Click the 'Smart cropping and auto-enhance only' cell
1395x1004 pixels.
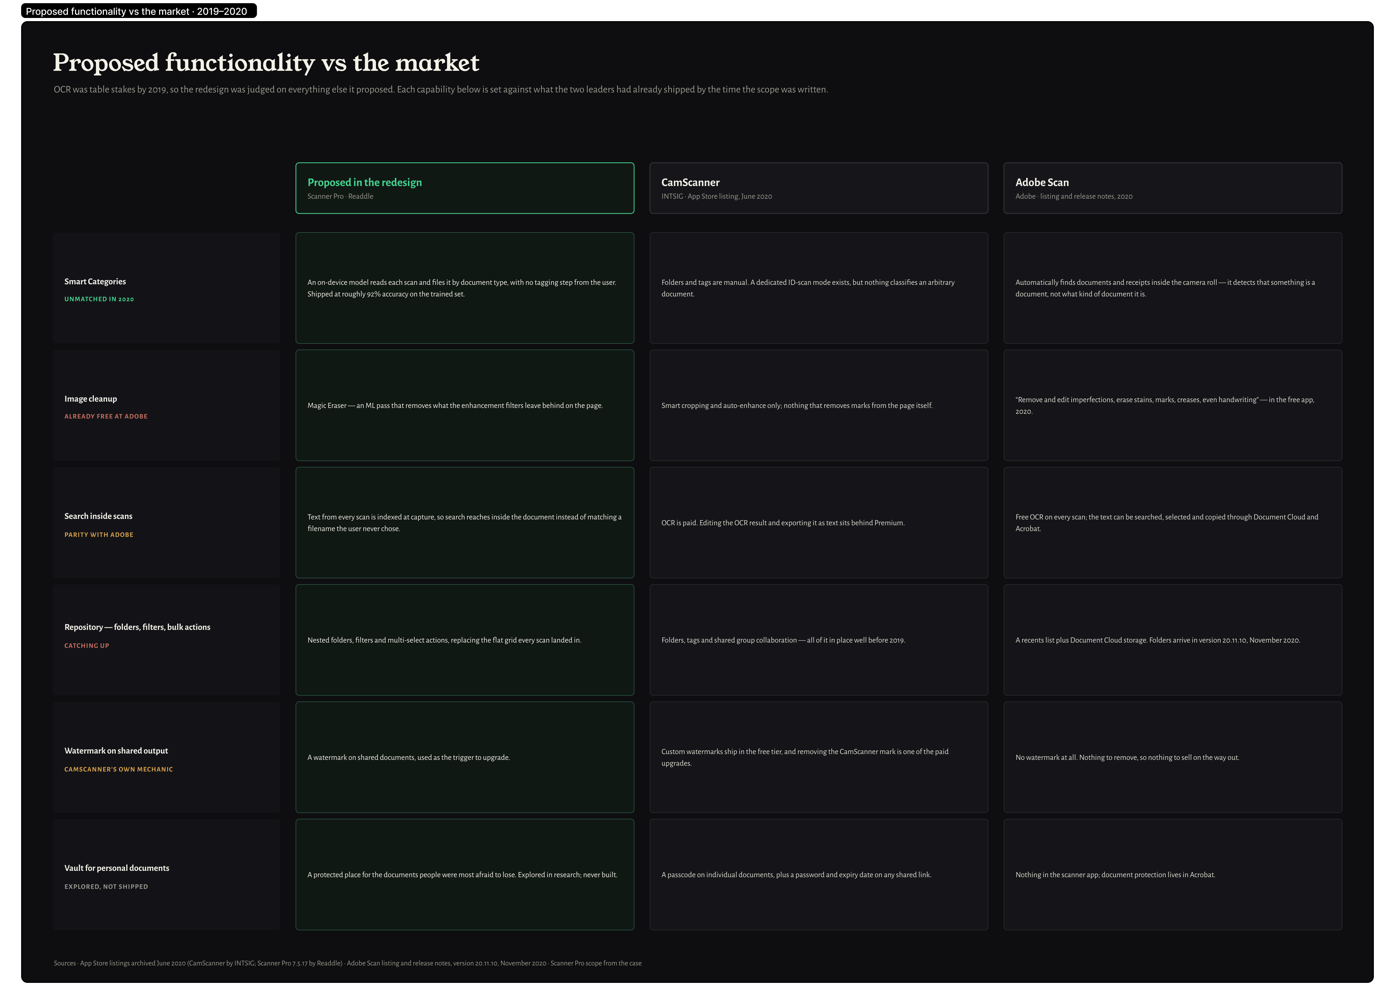click(819, 405)
